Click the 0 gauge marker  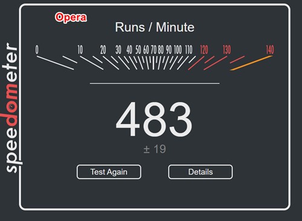(x=37, y=50)
